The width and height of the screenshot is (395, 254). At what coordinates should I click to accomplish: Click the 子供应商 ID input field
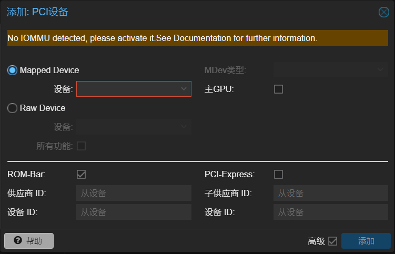(331, 193)
